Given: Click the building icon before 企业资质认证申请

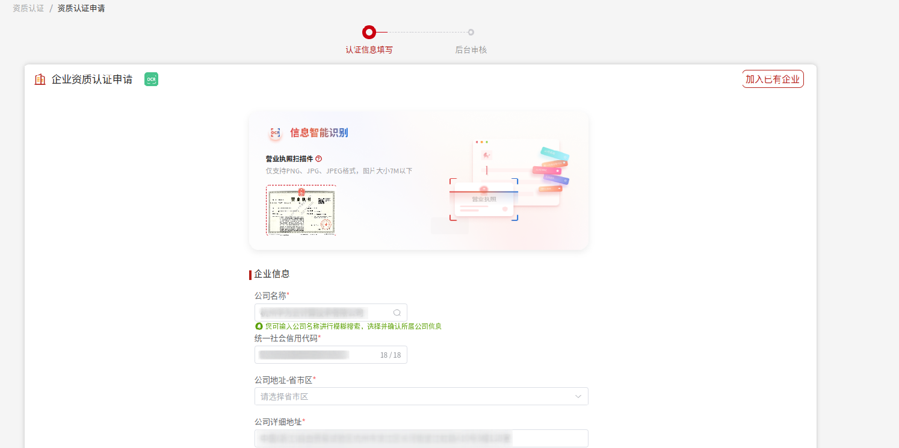Looking at the screenshot, I should pyautogui.click(x=40, y=79).
